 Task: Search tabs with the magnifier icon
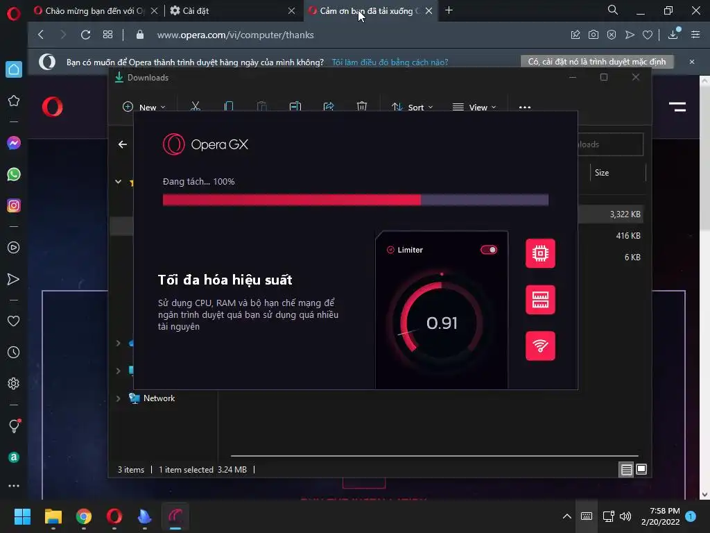[x=613, y=10]
